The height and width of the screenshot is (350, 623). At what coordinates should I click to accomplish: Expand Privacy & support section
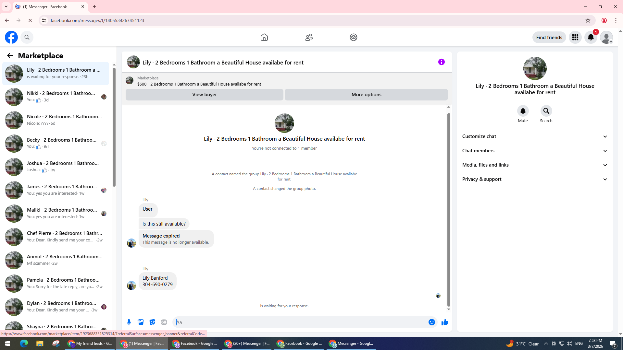coord(535,179)
